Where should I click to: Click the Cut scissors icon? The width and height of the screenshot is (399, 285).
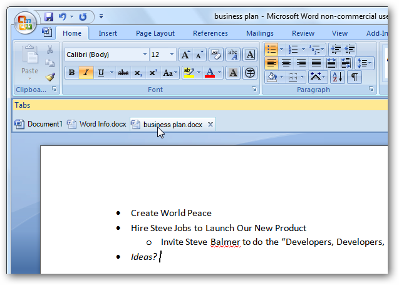(50, 49)
